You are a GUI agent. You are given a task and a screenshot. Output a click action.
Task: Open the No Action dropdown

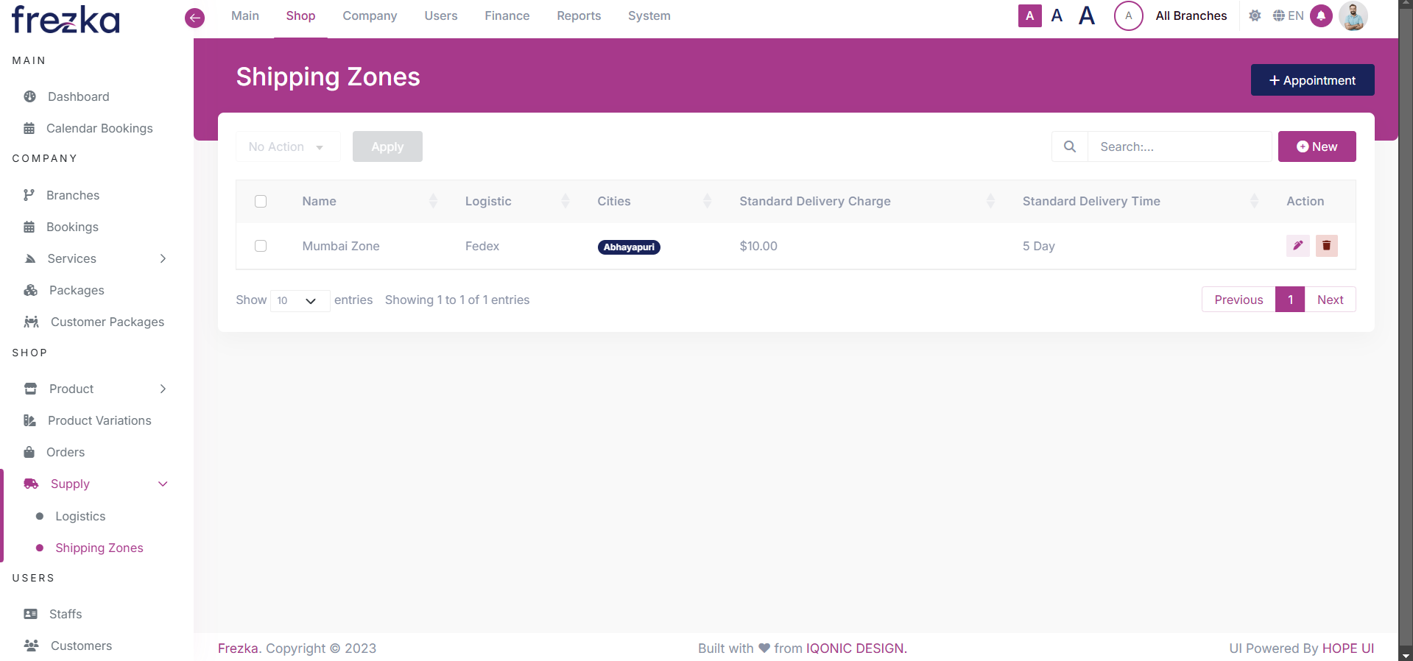click(288, 146)
